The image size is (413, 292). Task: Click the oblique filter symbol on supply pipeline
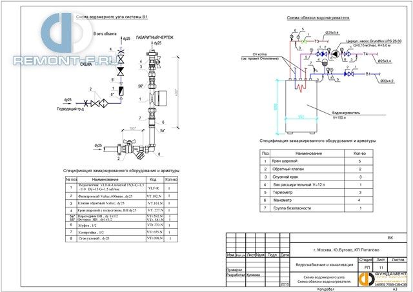coord(104,103)
